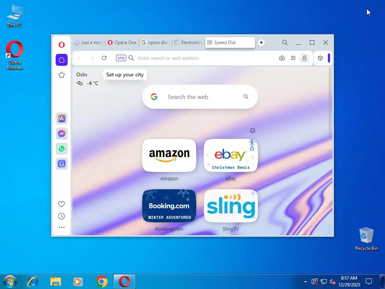This screenshot has width=385, height=289.
Task: Open the Player headphones icon in sidebar
Action: [x=62, y=164]
